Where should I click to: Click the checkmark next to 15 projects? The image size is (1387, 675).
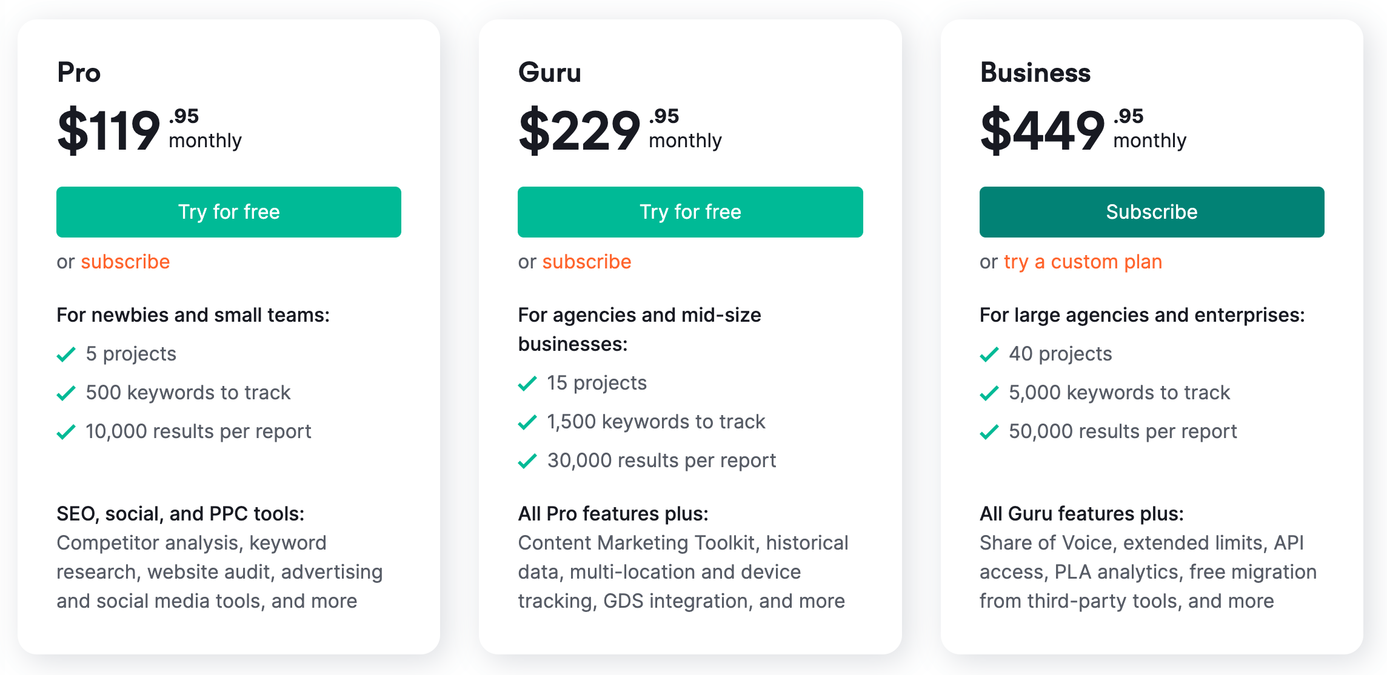[527, 383]
